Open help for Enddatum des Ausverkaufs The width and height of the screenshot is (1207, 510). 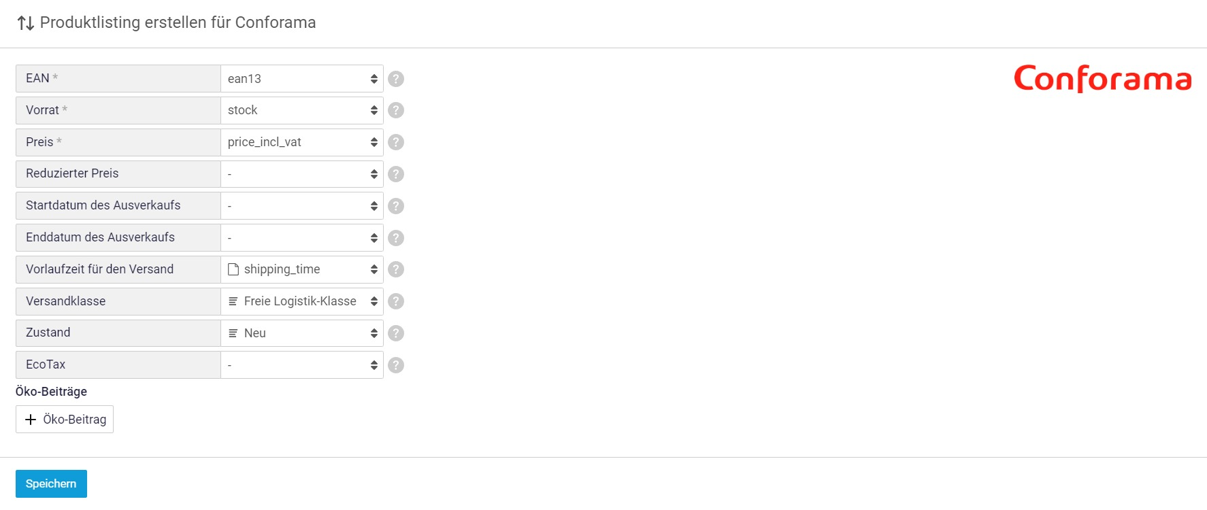click(x=396, y=238)
